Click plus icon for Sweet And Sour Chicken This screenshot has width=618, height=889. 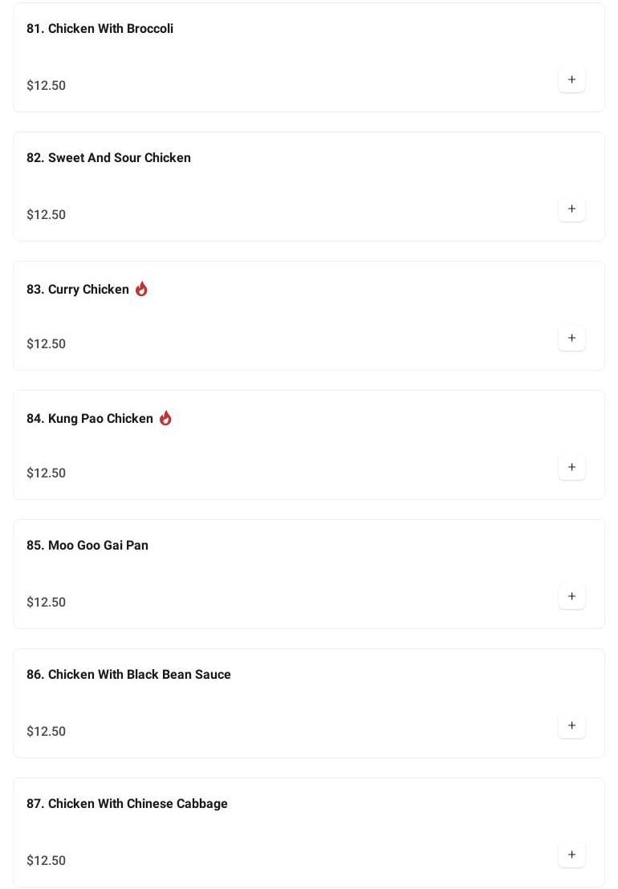[x=571, y=209]
